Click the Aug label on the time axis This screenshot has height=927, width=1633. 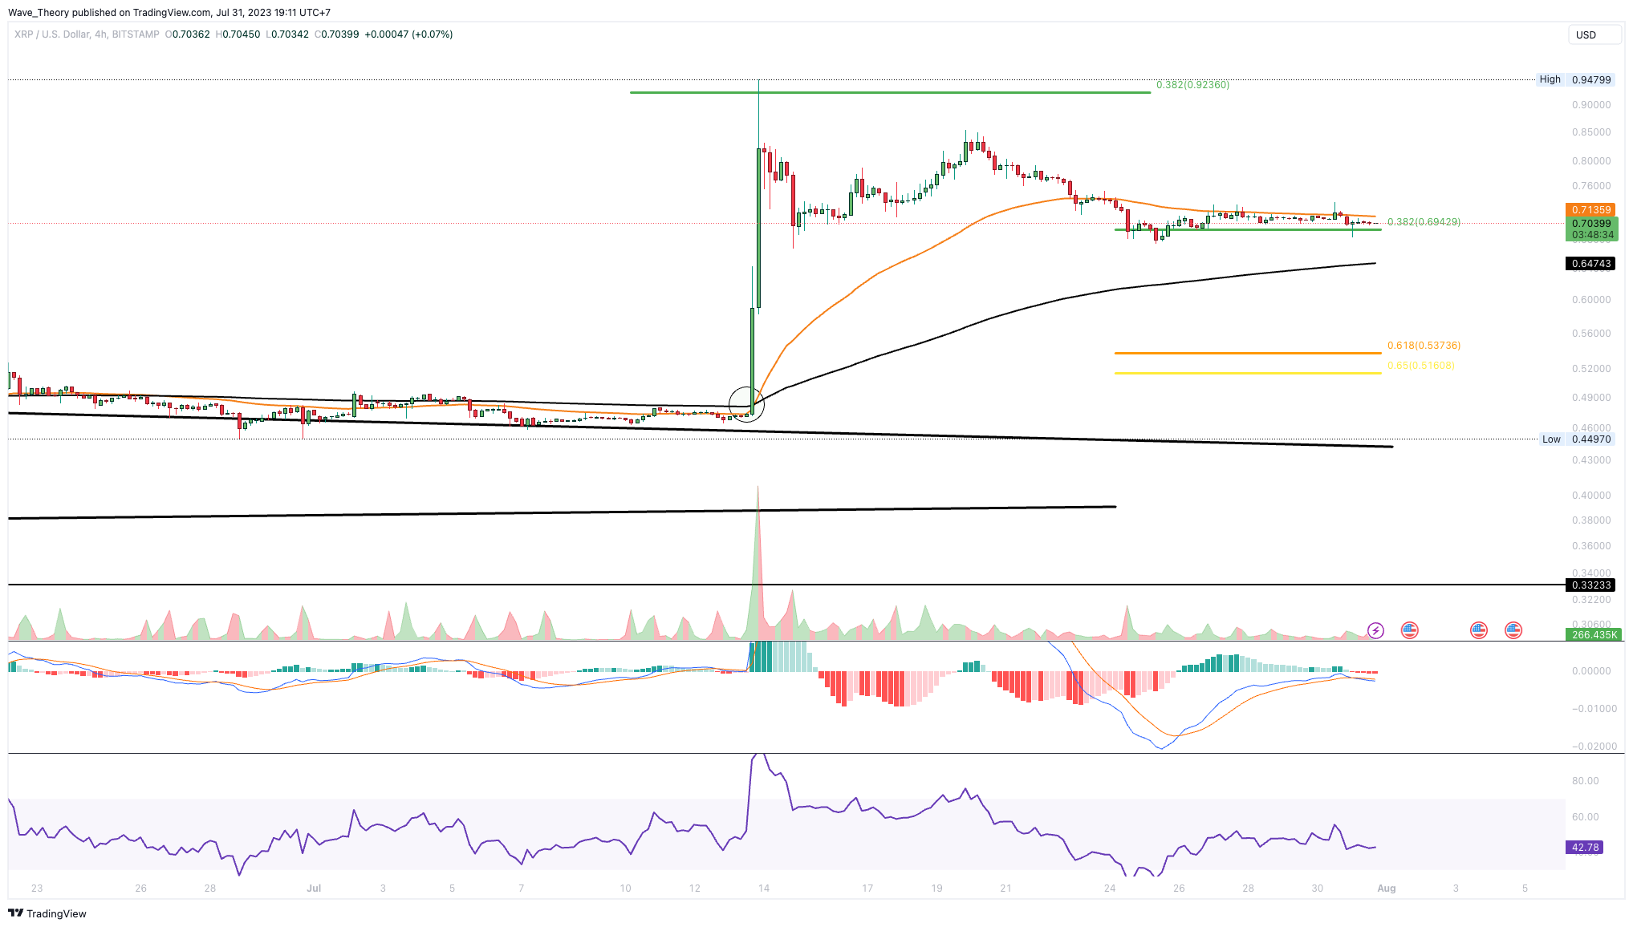1386,888
